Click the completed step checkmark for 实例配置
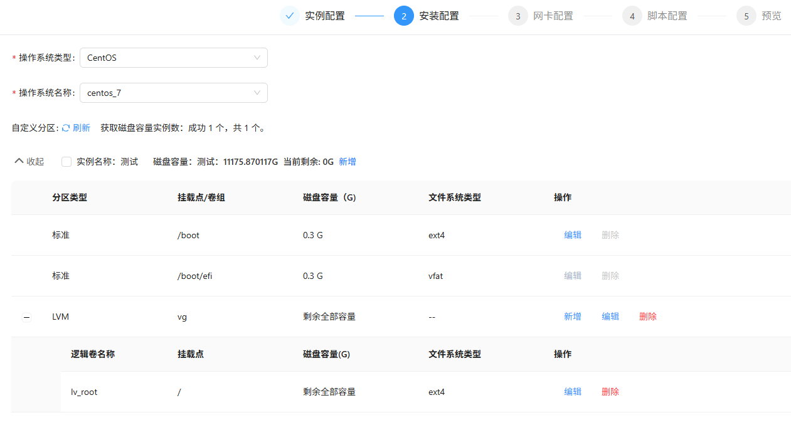 point(289,16)
